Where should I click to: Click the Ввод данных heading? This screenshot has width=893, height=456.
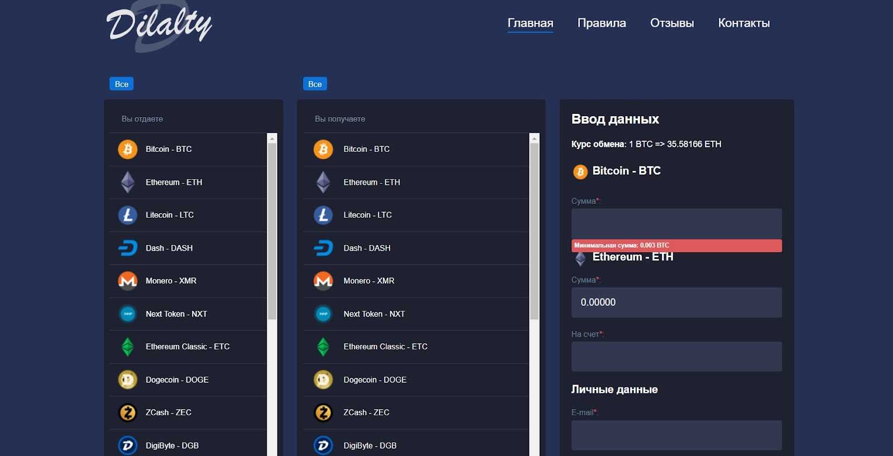pos(615,119)
